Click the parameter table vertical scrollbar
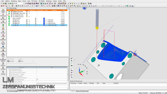 (x=68, y=78)
